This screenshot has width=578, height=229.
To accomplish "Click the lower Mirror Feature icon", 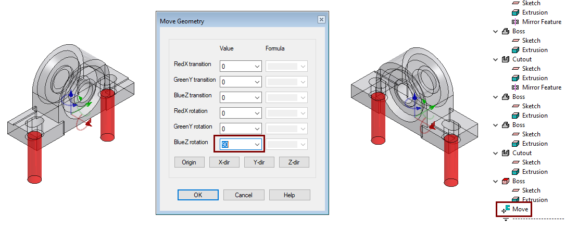I will [516, 87].
